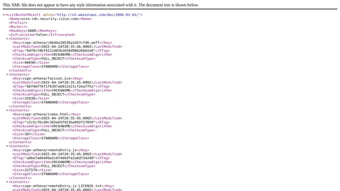This screenshot has height=191, width=340.
Task: Click key cspe-athena/remoteEntry.js
Action: click(49, 150)
